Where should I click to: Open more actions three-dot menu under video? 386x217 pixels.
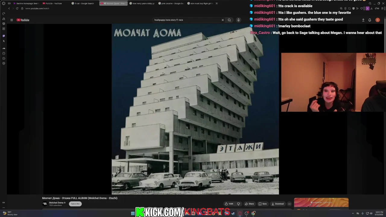[x=289, y=204]
